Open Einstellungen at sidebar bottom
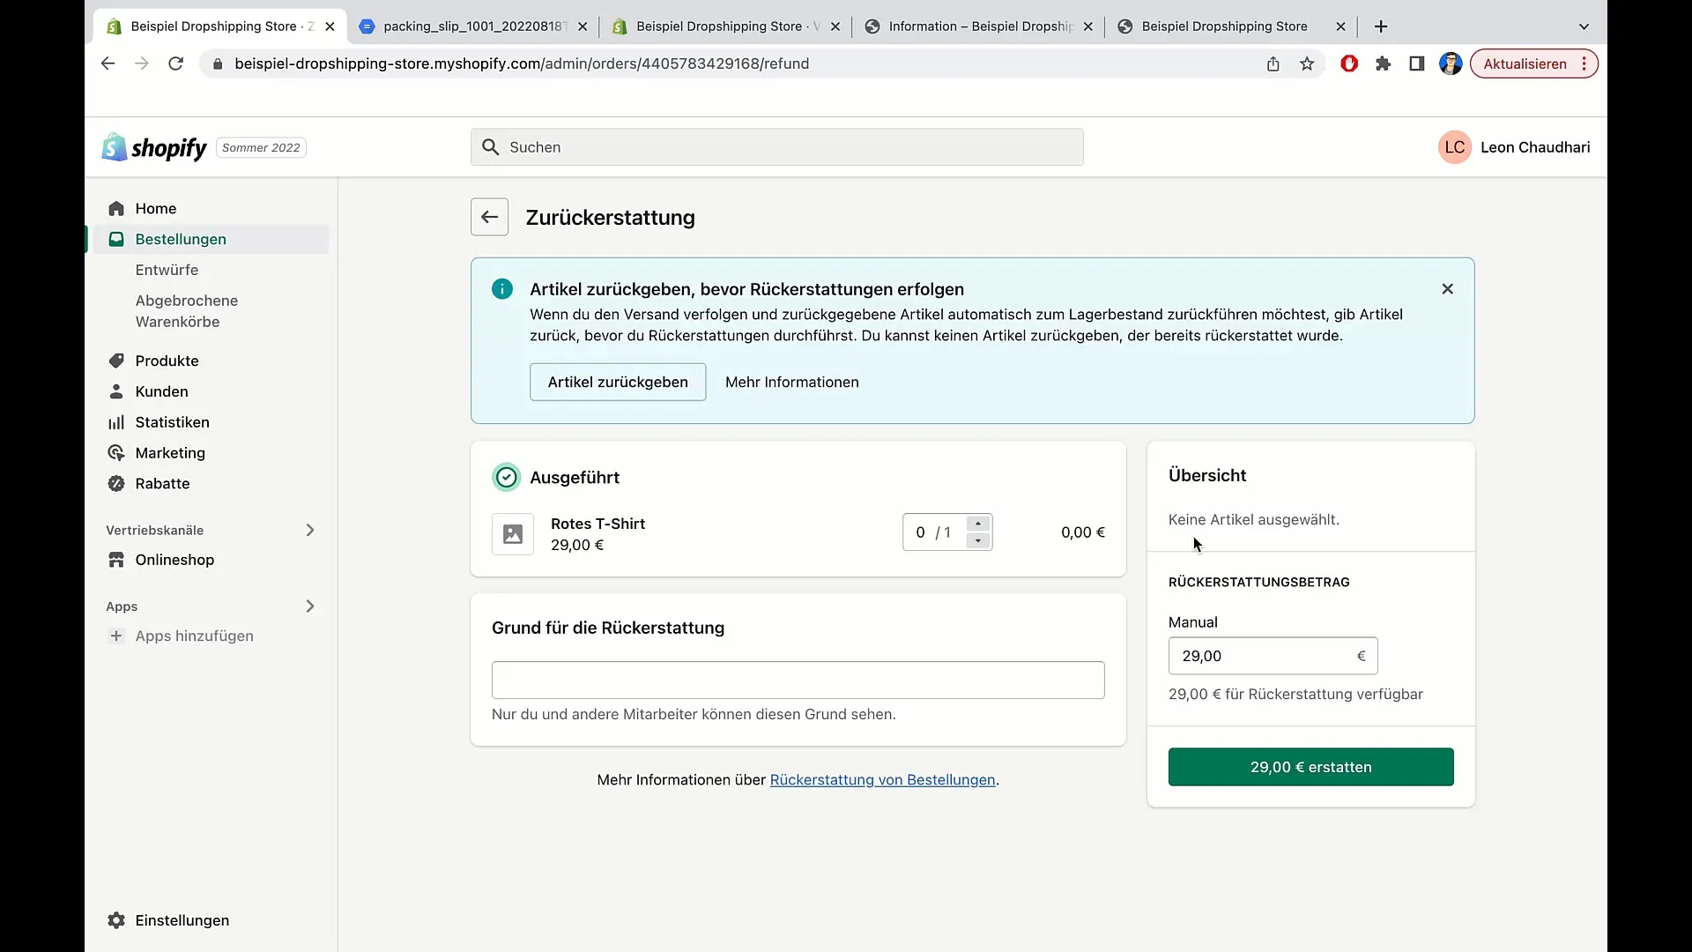Screen dimensions: 1692x952 pyautogui.click(x=182, y=920)
